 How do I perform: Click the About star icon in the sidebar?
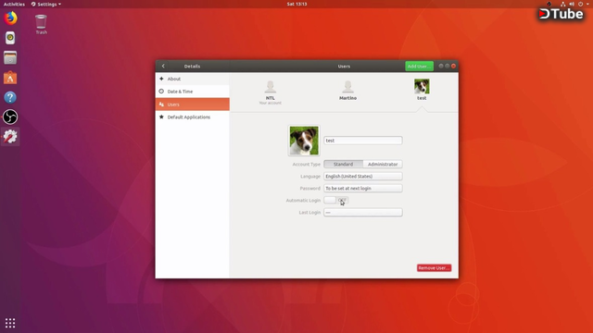(x=161, y=79)
